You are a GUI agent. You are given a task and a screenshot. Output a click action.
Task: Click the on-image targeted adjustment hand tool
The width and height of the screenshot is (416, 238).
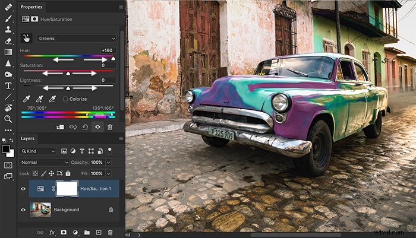pyautogui.click(x=26, y=39)
